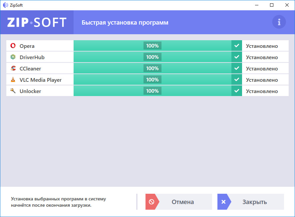The image size is (295, 217).
Task: Select the Opera program name
Action: coord(27,46)
